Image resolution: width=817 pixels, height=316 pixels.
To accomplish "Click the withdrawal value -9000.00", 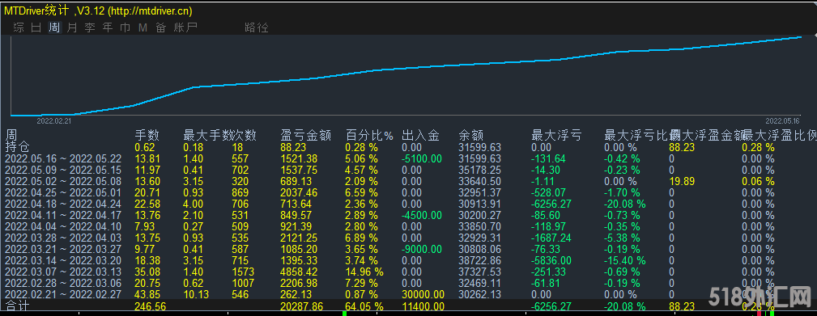I will pos(422,249).
